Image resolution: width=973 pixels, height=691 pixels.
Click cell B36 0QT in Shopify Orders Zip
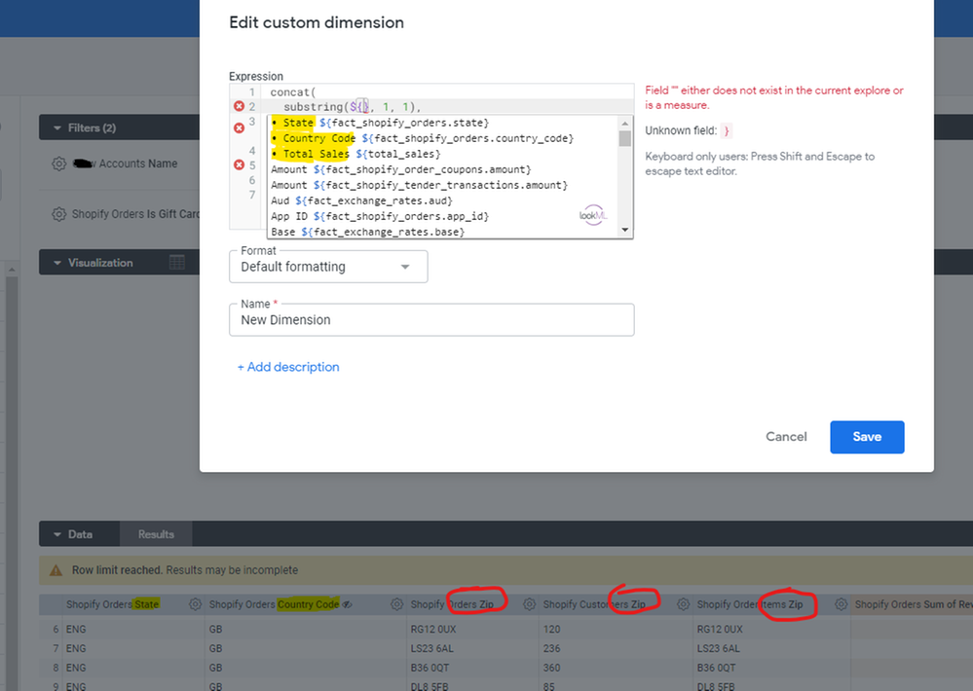[x=430, y=668]
